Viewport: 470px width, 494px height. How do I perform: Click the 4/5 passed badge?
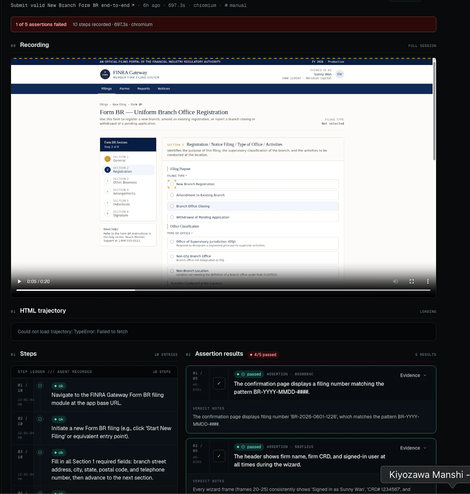(263, 355)
